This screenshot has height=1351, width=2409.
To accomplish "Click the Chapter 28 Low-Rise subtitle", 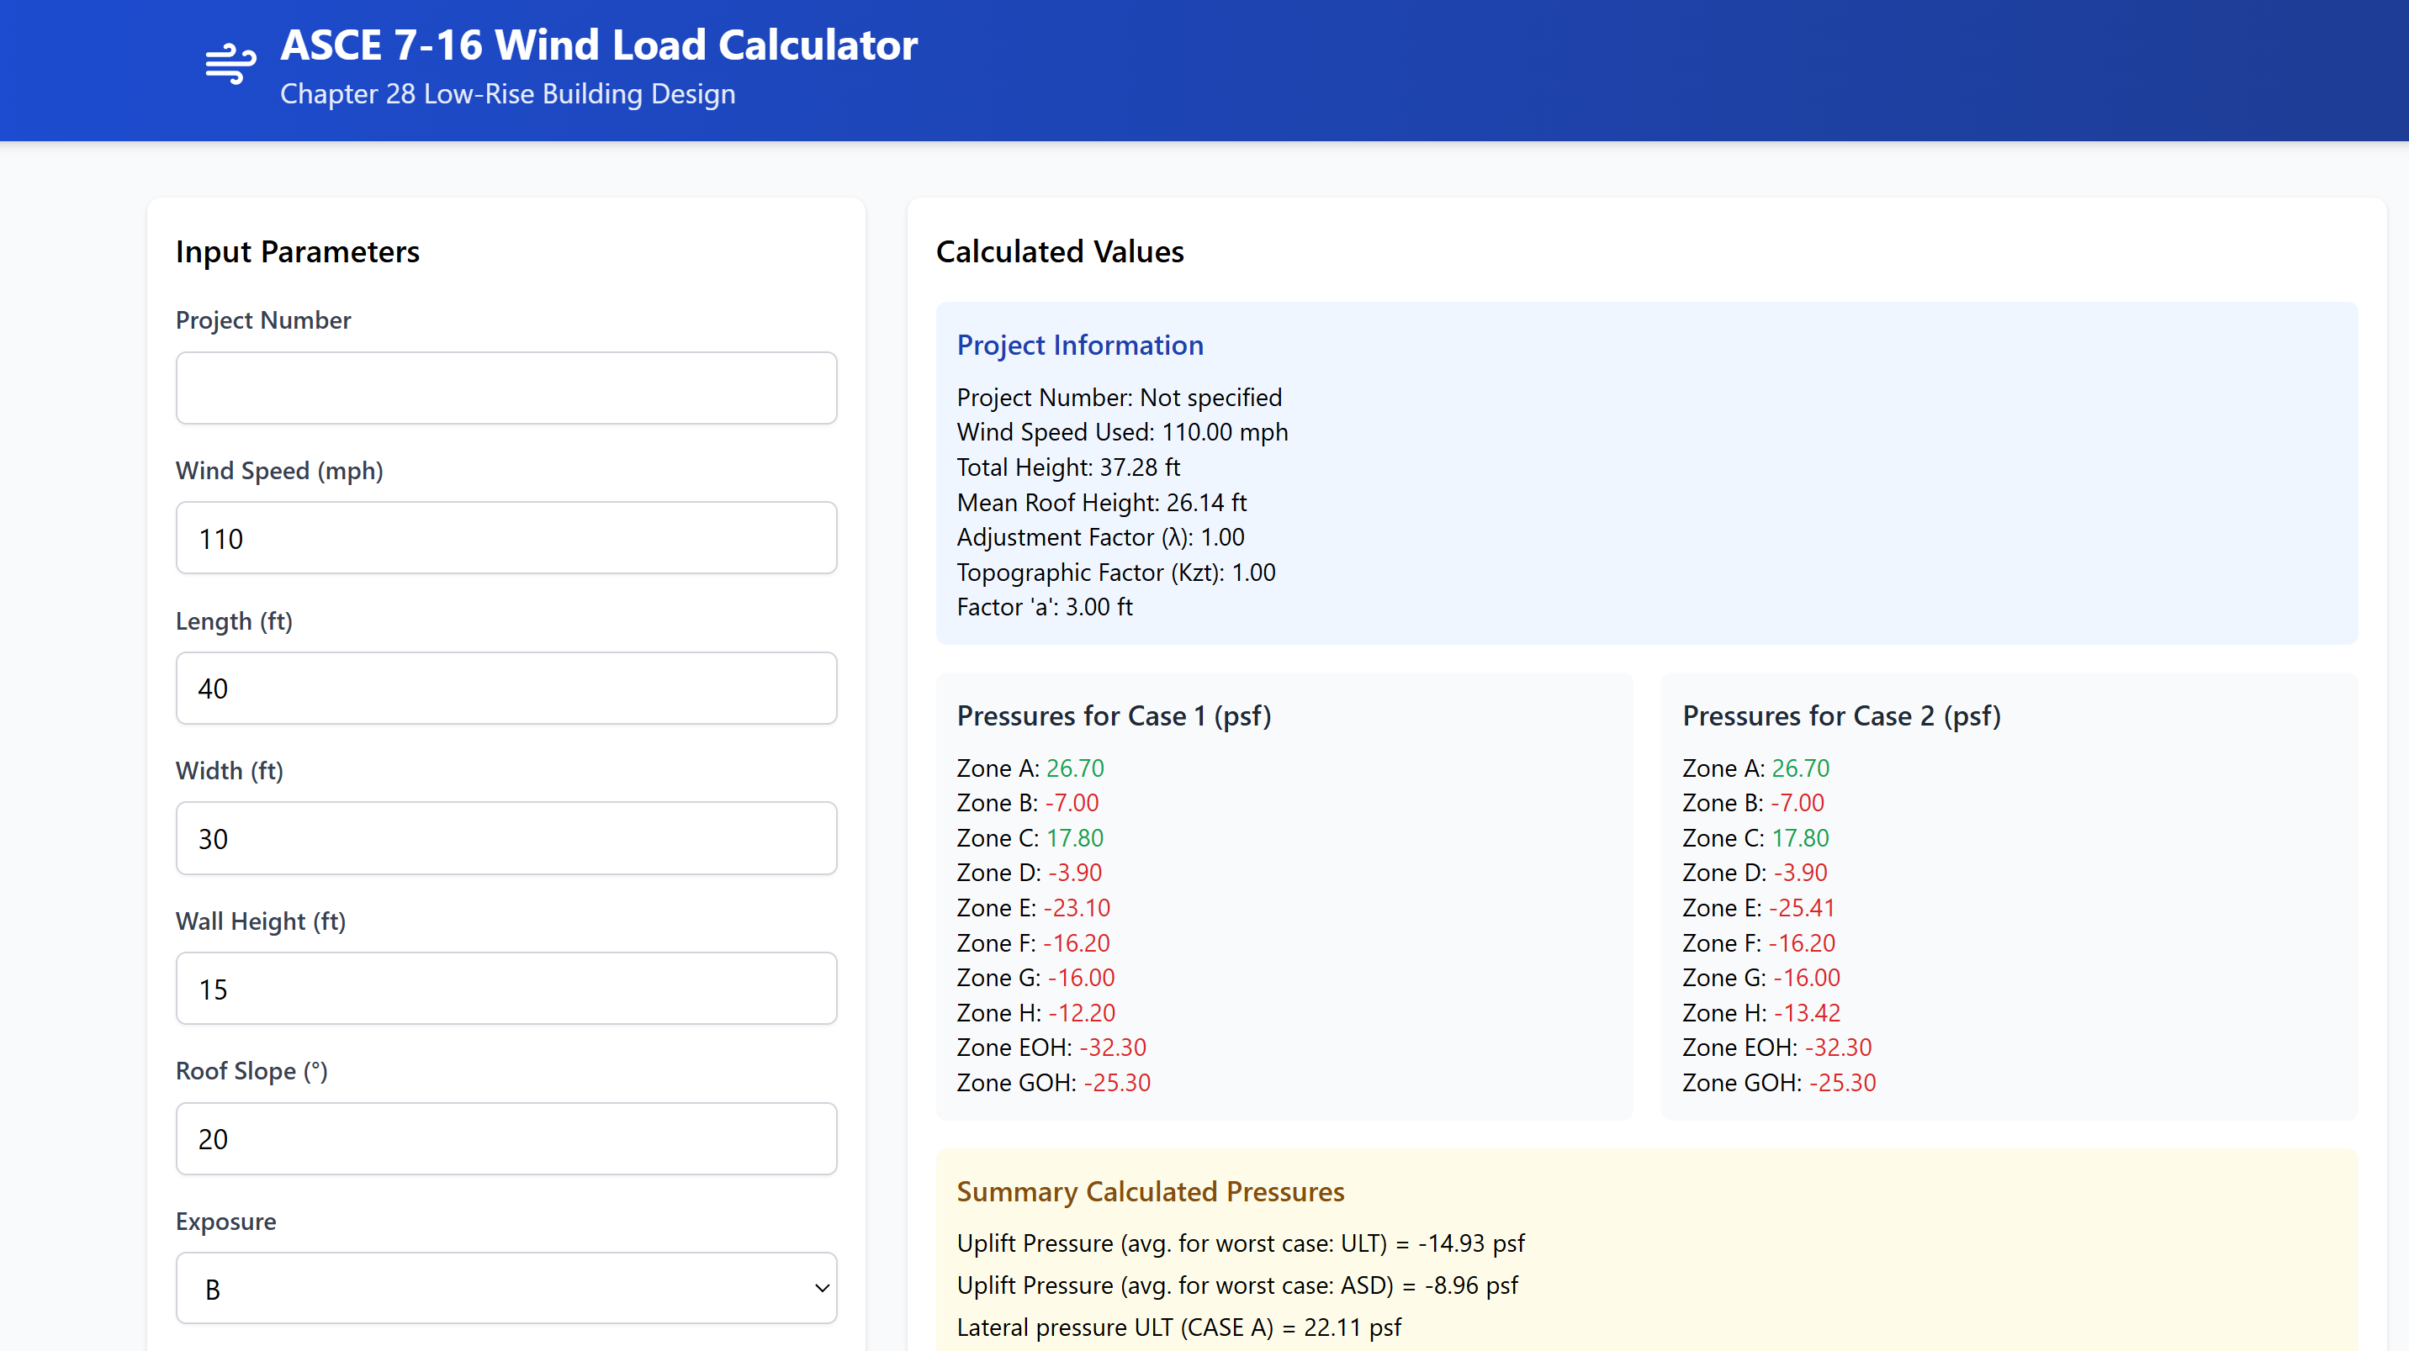I will (x=507, y=94).
